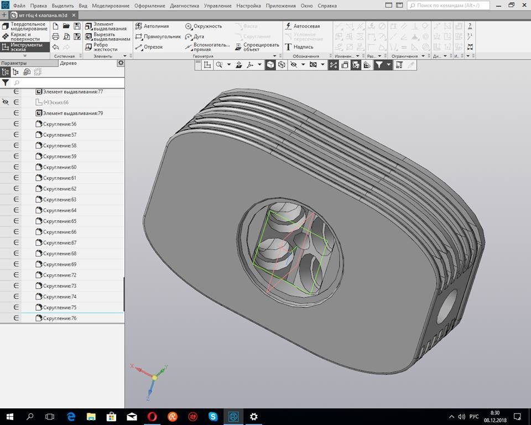Screen dimensions: 531x425
Task: Open the selection filter dropdown arrow
Action: tap(389, 65)
